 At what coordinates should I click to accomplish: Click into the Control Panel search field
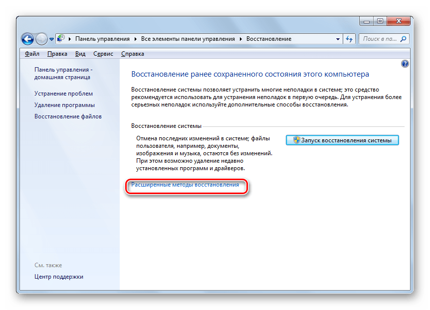(380, 39)
